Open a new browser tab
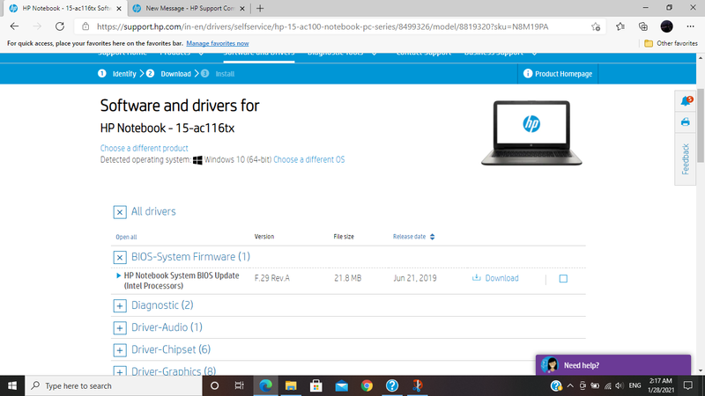The image size is (705, 396). point(260,8)
